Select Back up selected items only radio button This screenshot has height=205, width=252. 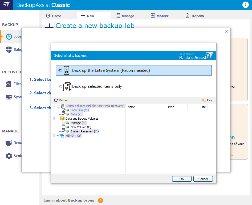[x=60, y=87]
